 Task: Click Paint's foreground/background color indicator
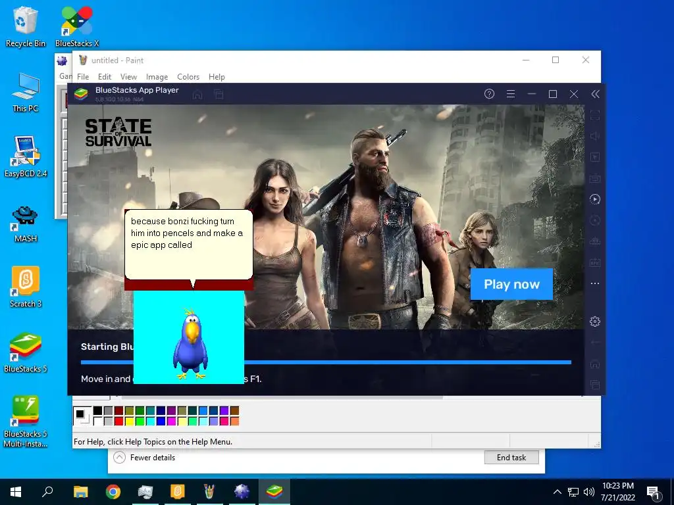pos(82,416)
